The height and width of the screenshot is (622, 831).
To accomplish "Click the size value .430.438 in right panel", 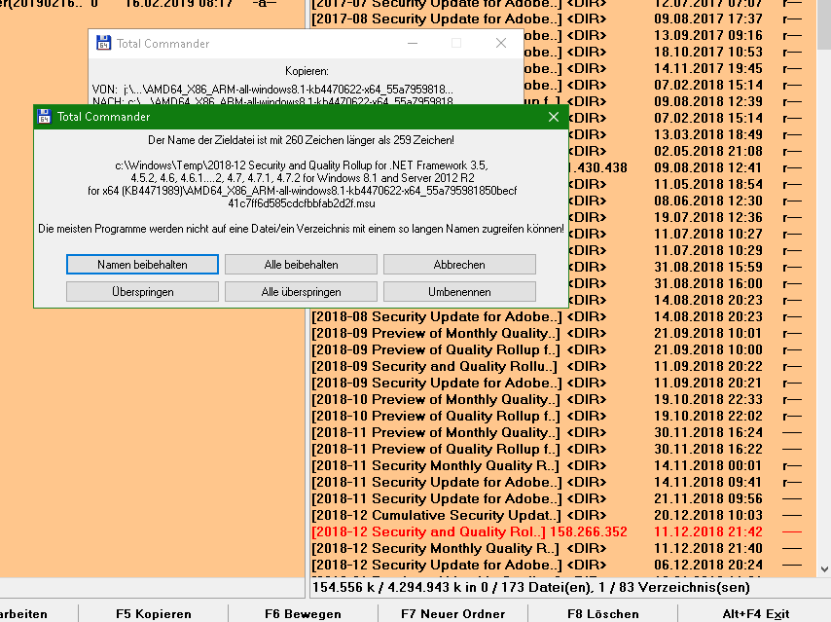I will tap(598, 167).
